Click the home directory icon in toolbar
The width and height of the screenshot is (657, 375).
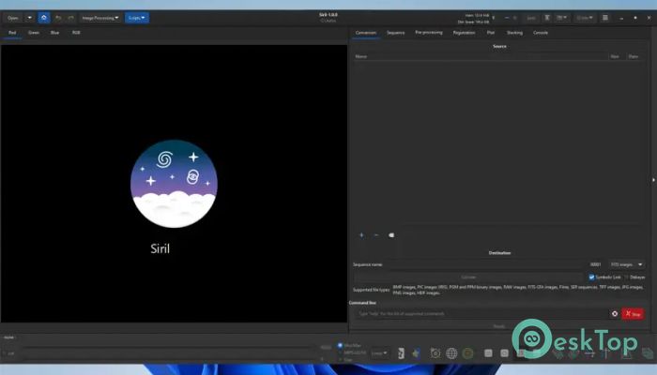pyautogui.click(x=44, y=18)
